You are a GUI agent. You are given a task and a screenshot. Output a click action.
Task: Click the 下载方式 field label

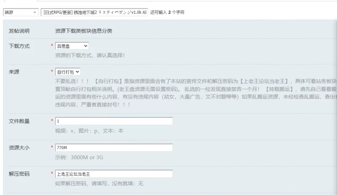pos(19,46)
